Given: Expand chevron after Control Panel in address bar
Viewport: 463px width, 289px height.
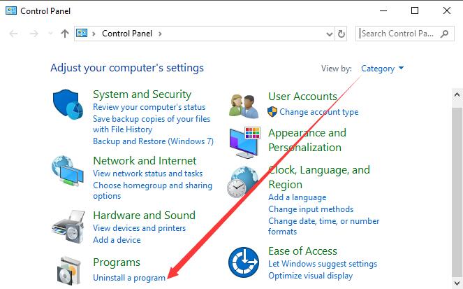Looking at the screenshot, I should tap(160, 34).
